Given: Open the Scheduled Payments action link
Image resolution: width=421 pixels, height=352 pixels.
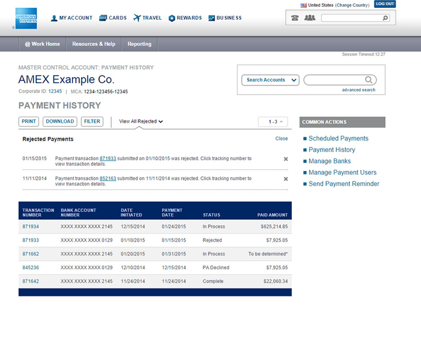Looking at the screenshot, I should point(338,139).
